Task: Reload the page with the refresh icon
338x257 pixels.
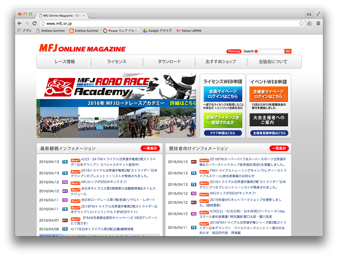Action: point(34,23)
